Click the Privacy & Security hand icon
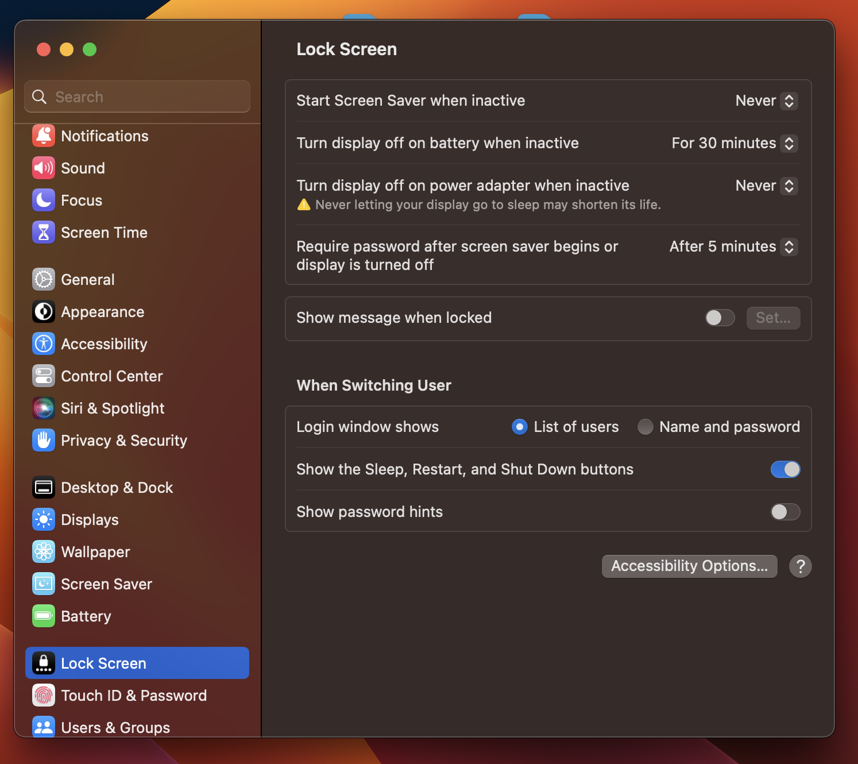Screen dimensions: 858x764 point(44,441)
